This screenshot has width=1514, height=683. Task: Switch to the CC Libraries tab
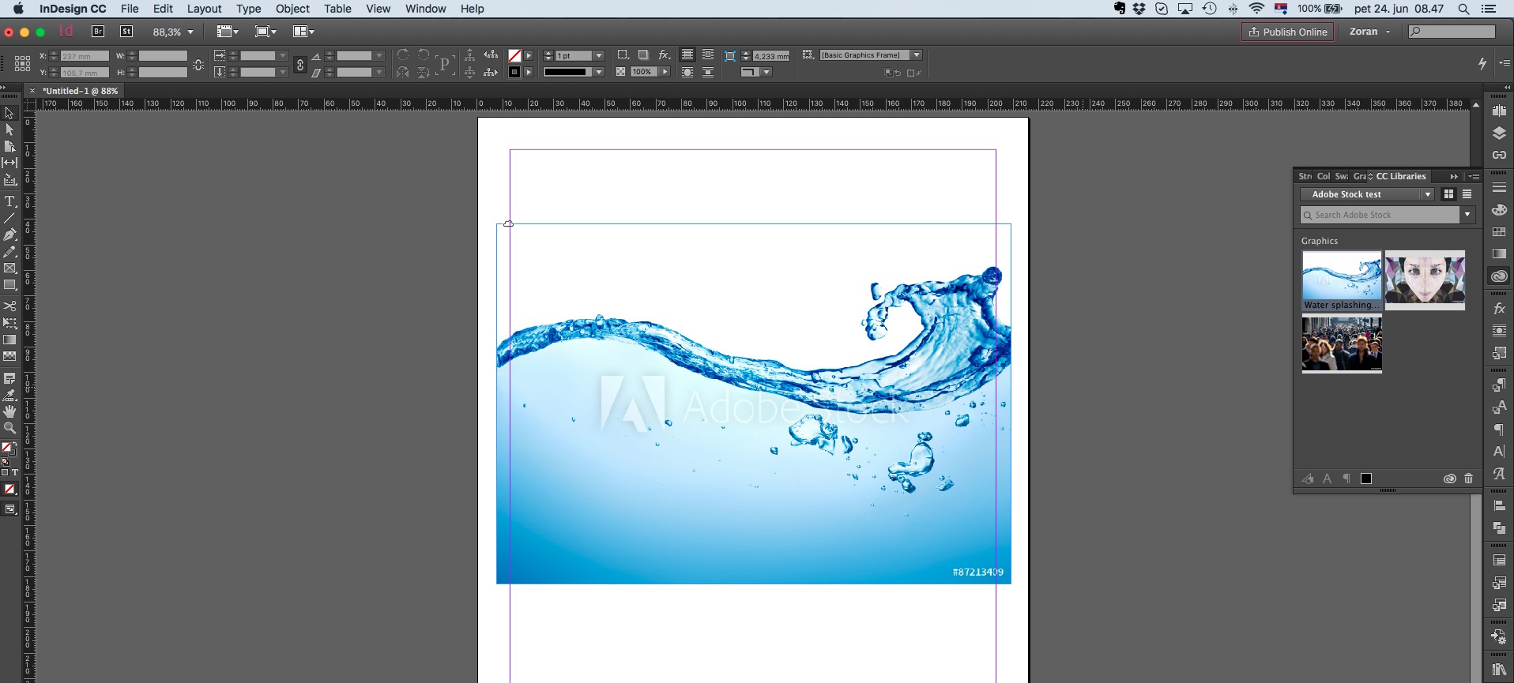point(1400,176)
